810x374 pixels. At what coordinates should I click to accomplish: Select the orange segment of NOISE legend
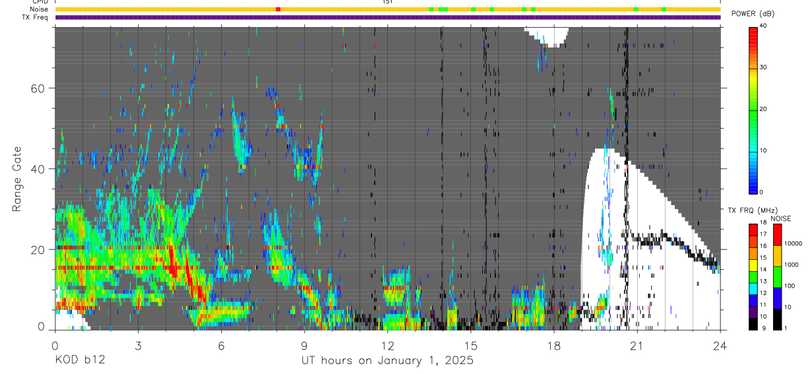[777, 256]
